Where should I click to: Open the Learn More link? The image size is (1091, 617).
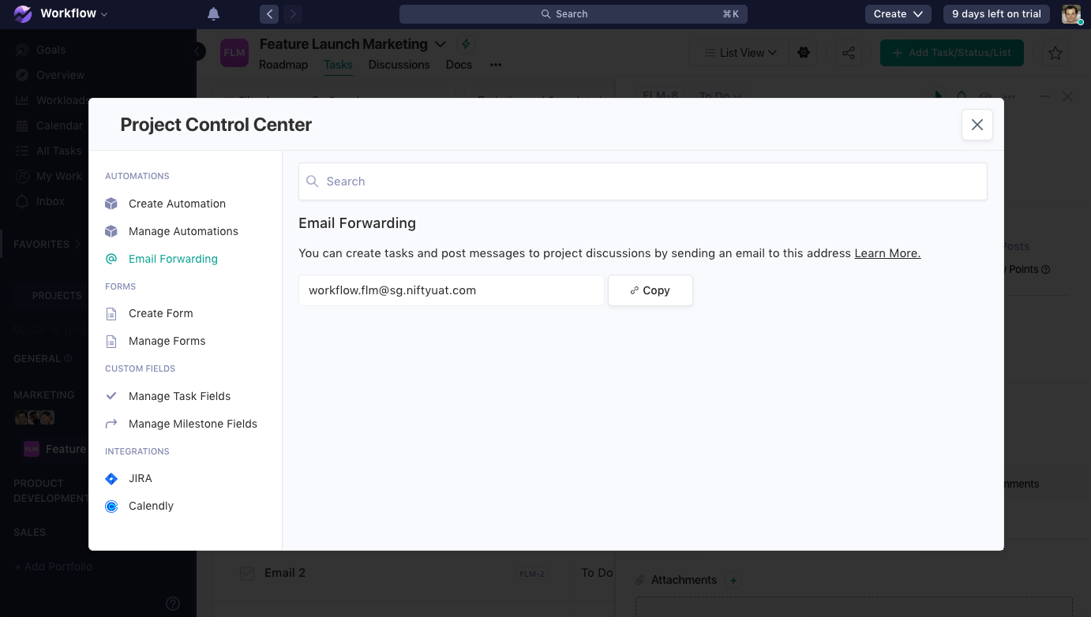(887, 253)
